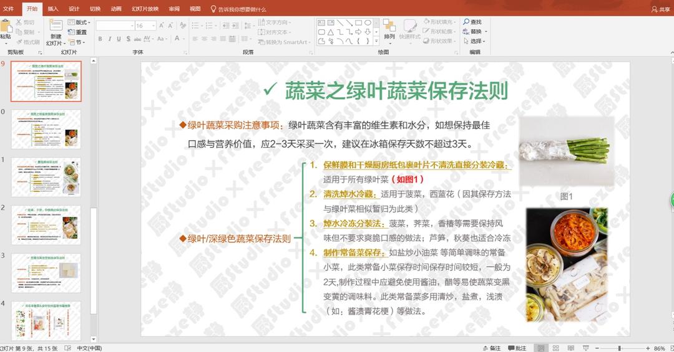Start slideshow from status bar icon

coord(586,348)
